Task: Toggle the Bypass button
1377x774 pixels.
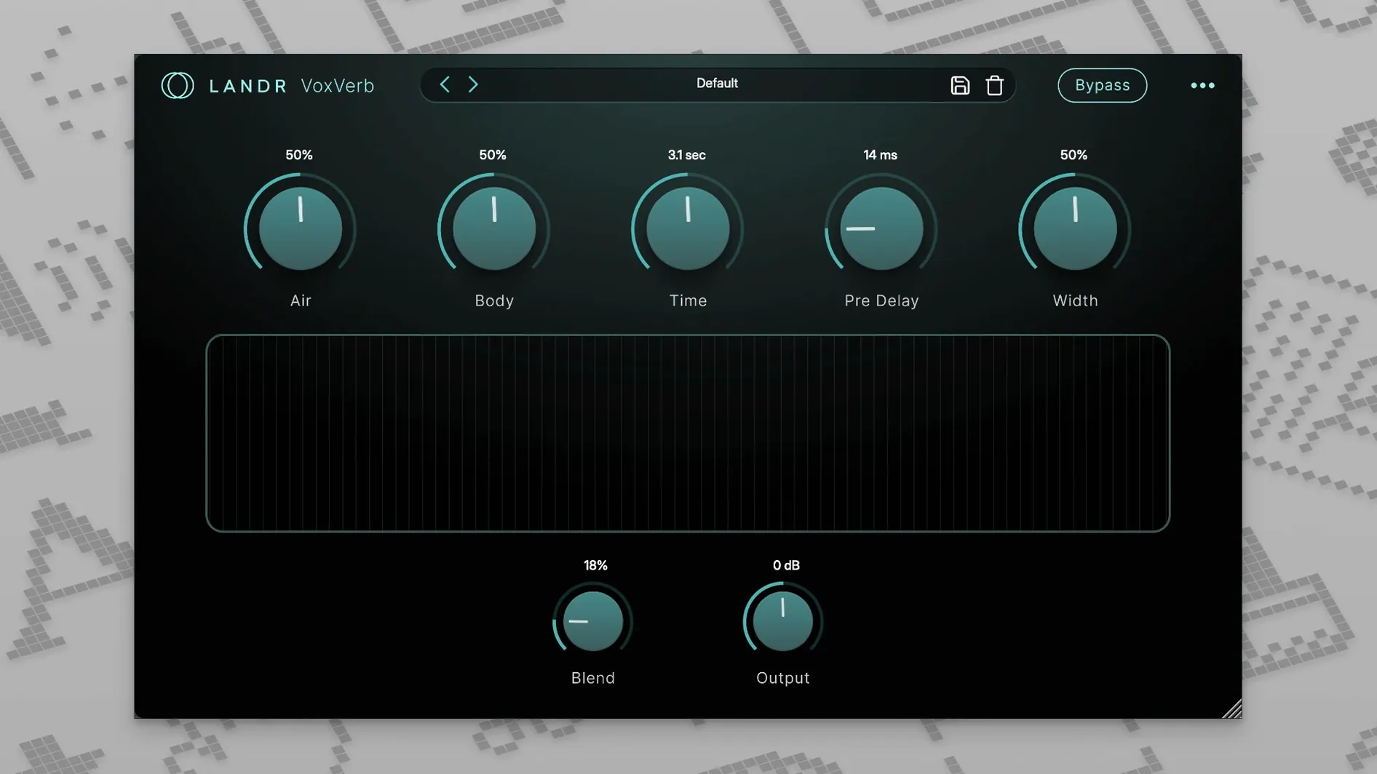Action: [1102, 85]
